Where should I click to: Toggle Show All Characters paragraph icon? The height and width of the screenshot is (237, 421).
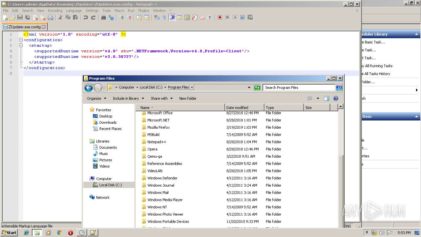[x=164, y=17]
